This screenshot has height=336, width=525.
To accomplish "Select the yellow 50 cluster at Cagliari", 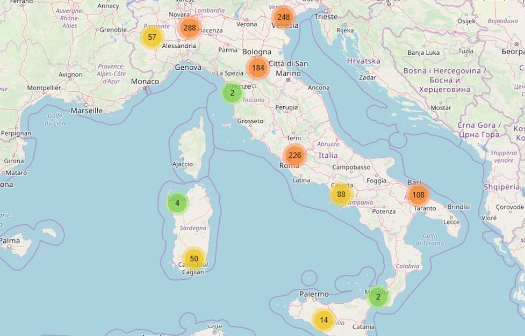I will pos(194,259).
